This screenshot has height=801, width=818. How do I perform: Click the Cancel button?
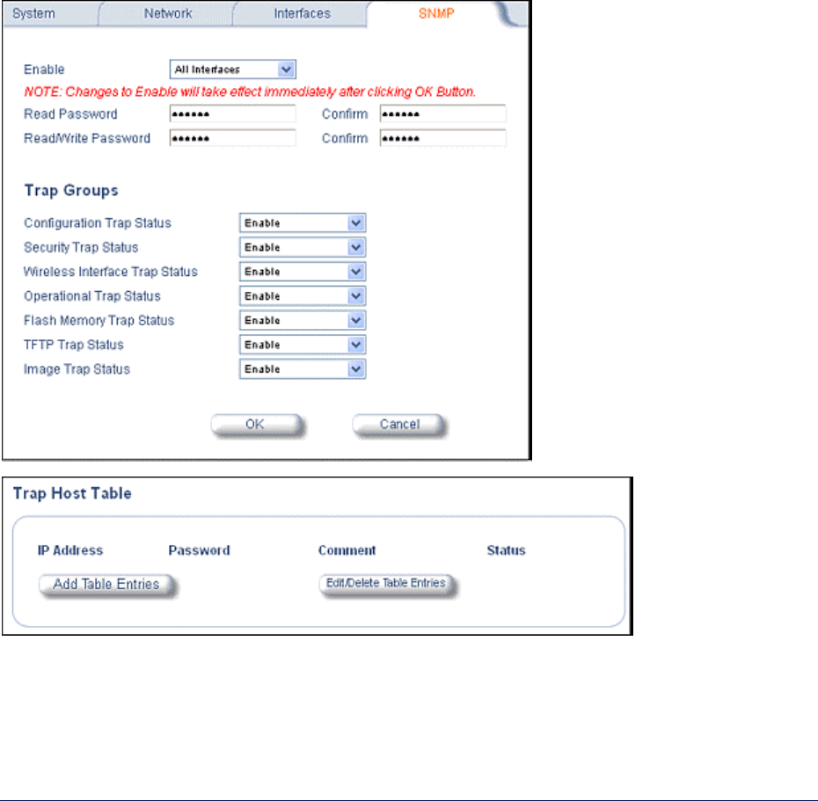click(399, 425)
